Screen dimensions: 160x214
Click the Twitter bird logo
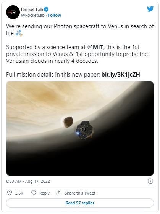150,9
